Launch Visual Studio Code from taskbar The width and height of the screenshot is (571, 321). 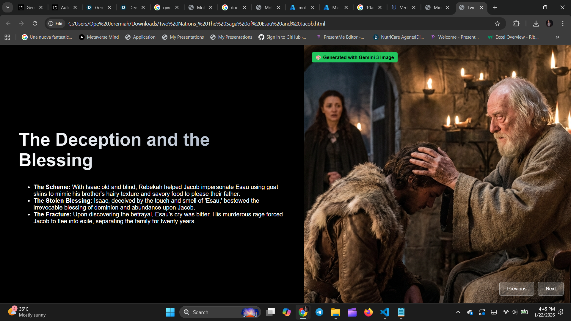[x=385, y=312]
